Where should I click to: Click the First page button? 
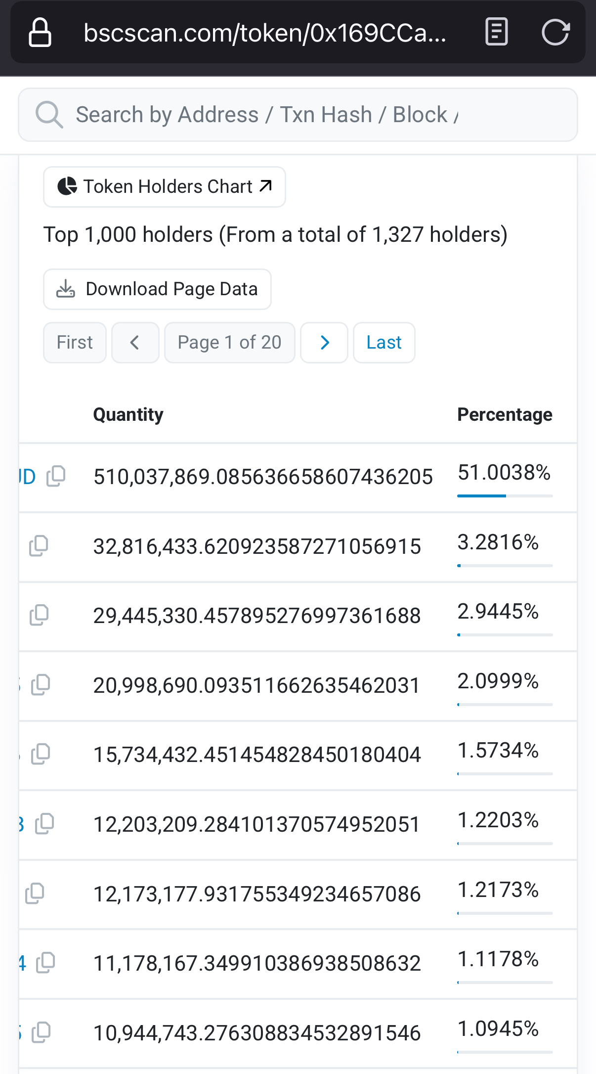coord(75,343)
